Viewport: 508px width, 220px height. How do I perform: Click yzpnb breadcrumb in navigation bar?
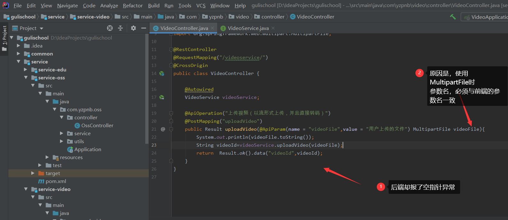click(213, 17)
